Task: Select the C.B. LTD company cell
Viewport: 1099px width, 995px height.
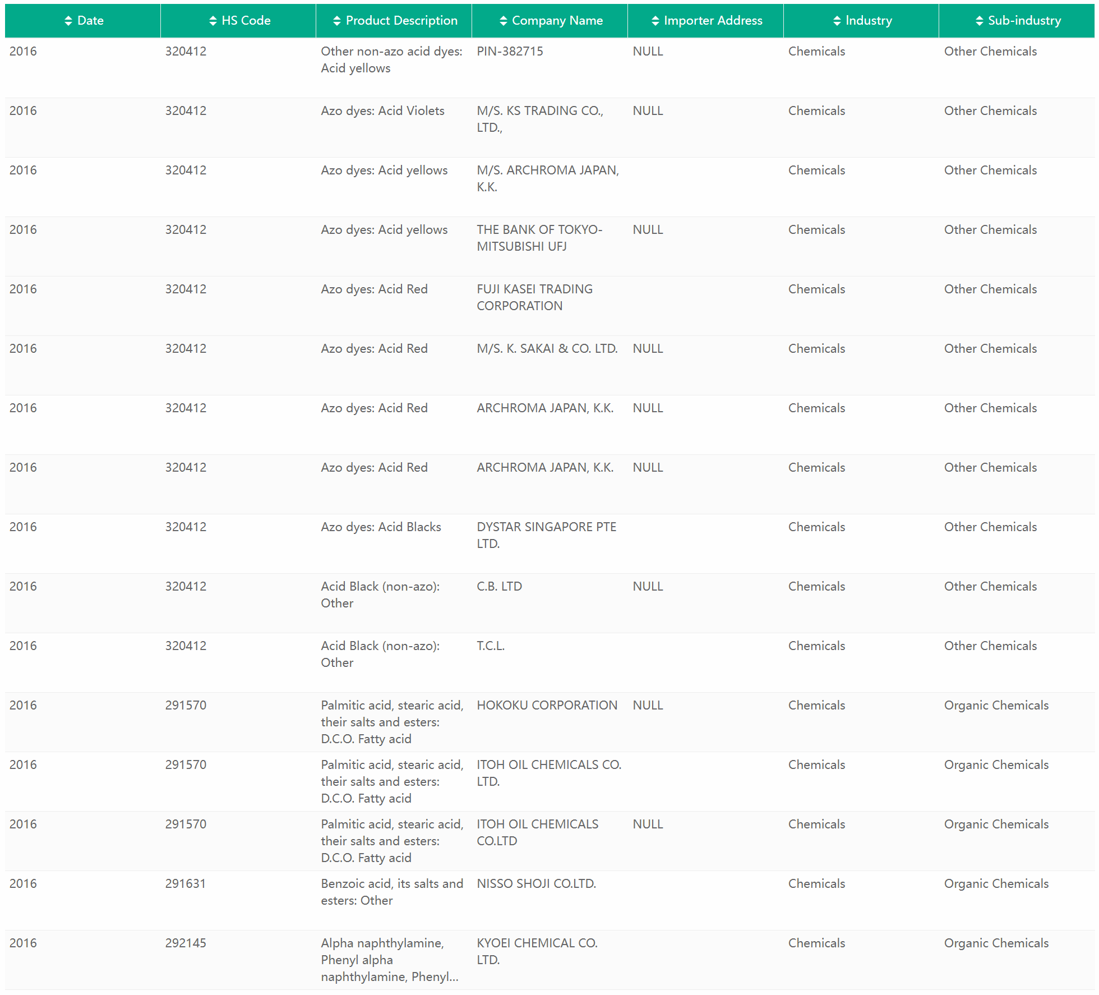Action: [549, 603]
